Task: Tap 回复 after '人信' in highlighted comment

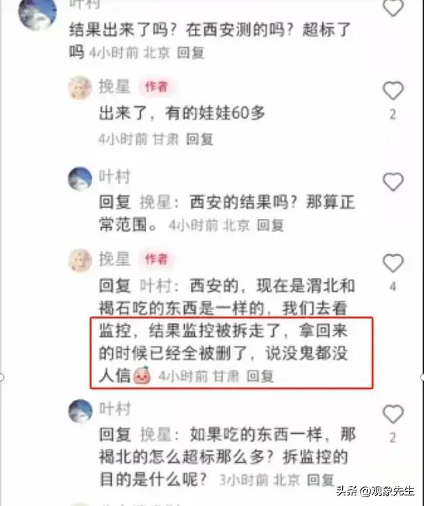Action: click(260, 376)
